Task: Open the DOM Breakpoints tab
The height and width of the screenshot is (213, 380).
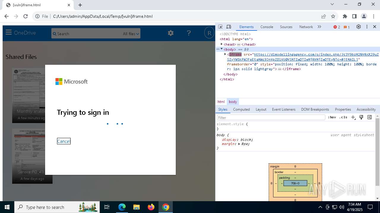Action: 315,109
